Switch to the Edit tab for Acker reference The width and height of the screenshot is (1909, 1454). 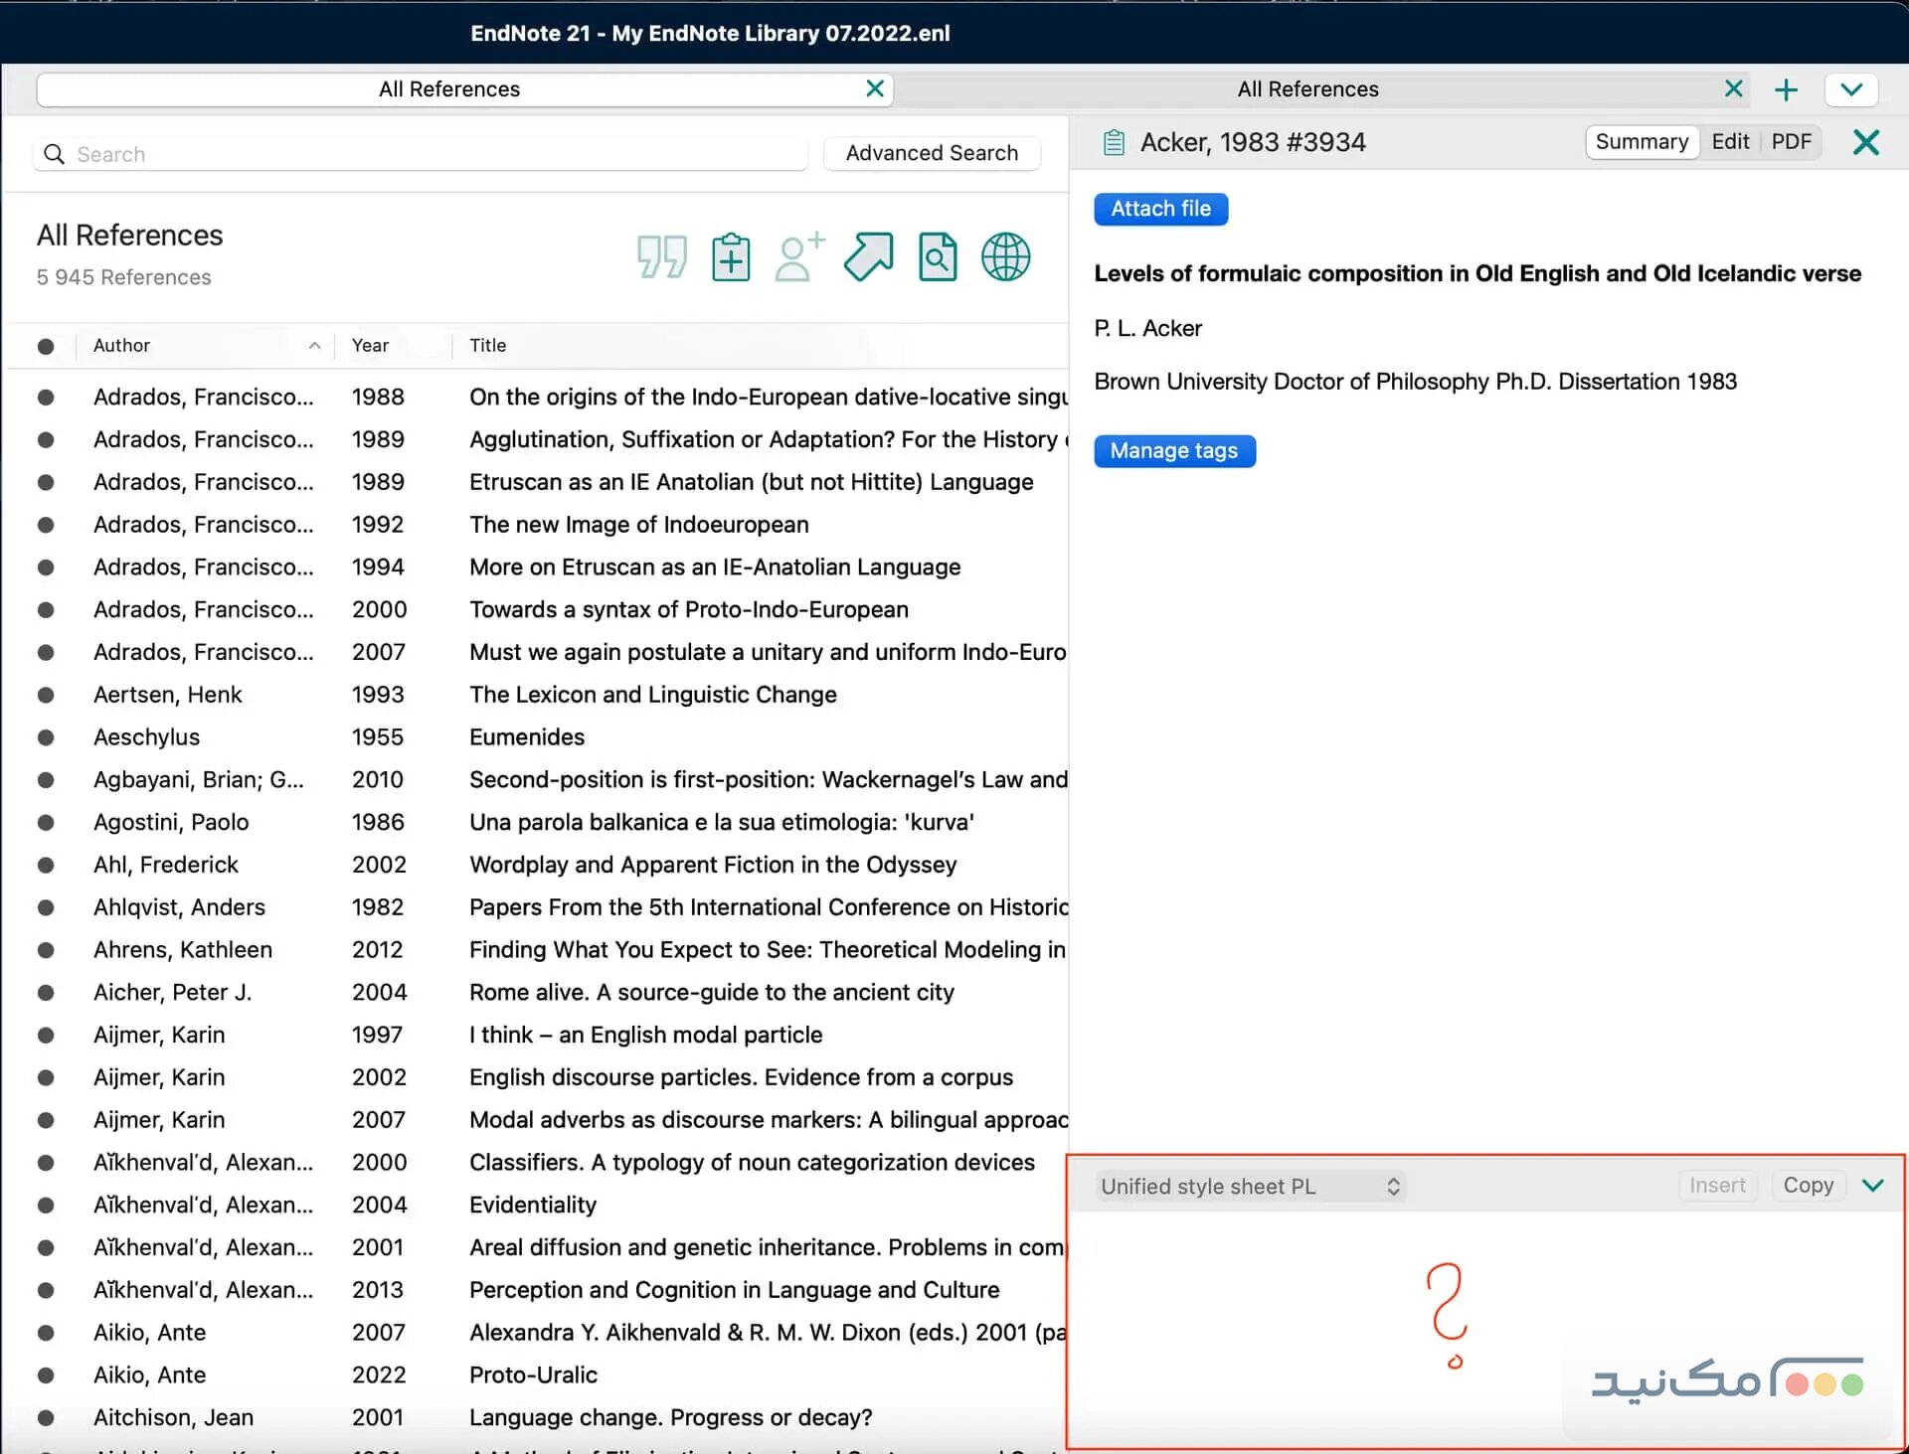[1730, 141]
